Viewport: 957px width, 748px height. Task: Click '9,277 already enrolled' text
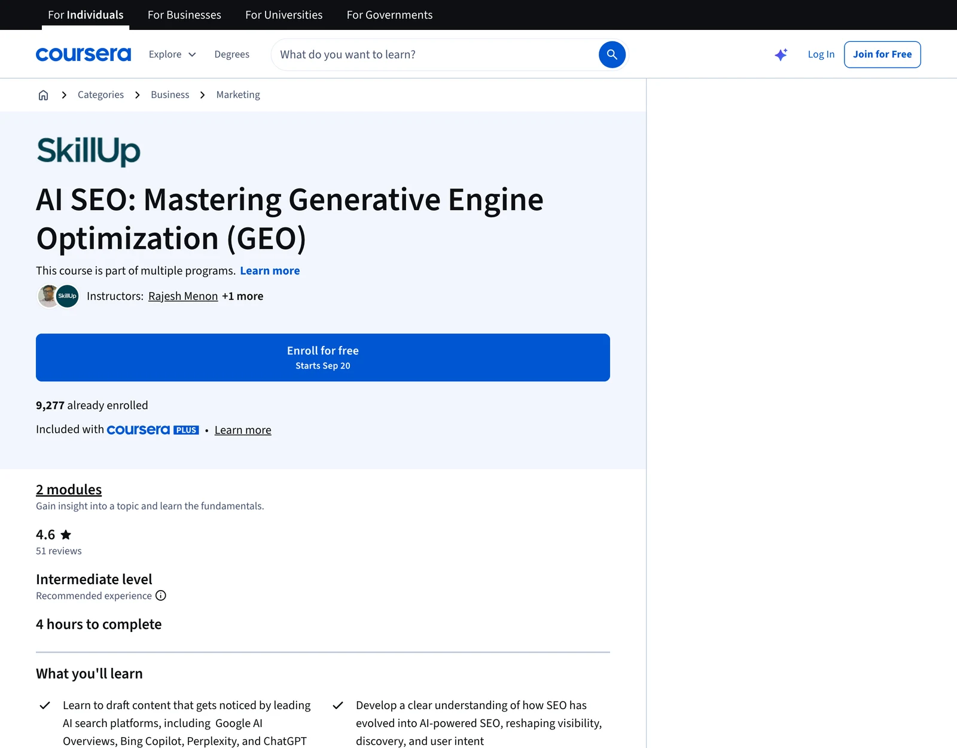92,406
